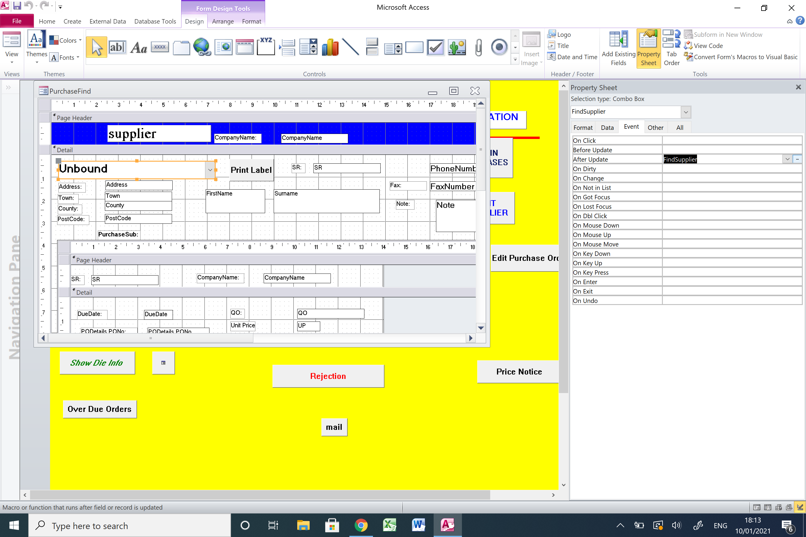The width and height of the screenshot is (806, 537).
Task: Open FindSupplier object selector dropdown
Action: click(686, 112)
